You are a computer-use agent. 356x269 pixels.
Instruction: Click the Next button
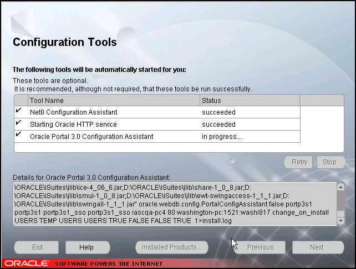click(x=318, y=247)
